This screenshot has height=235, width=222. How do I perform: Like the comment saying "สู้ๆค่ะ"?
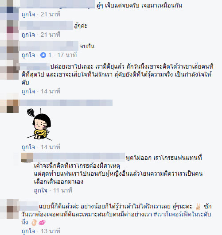(28, 35)
